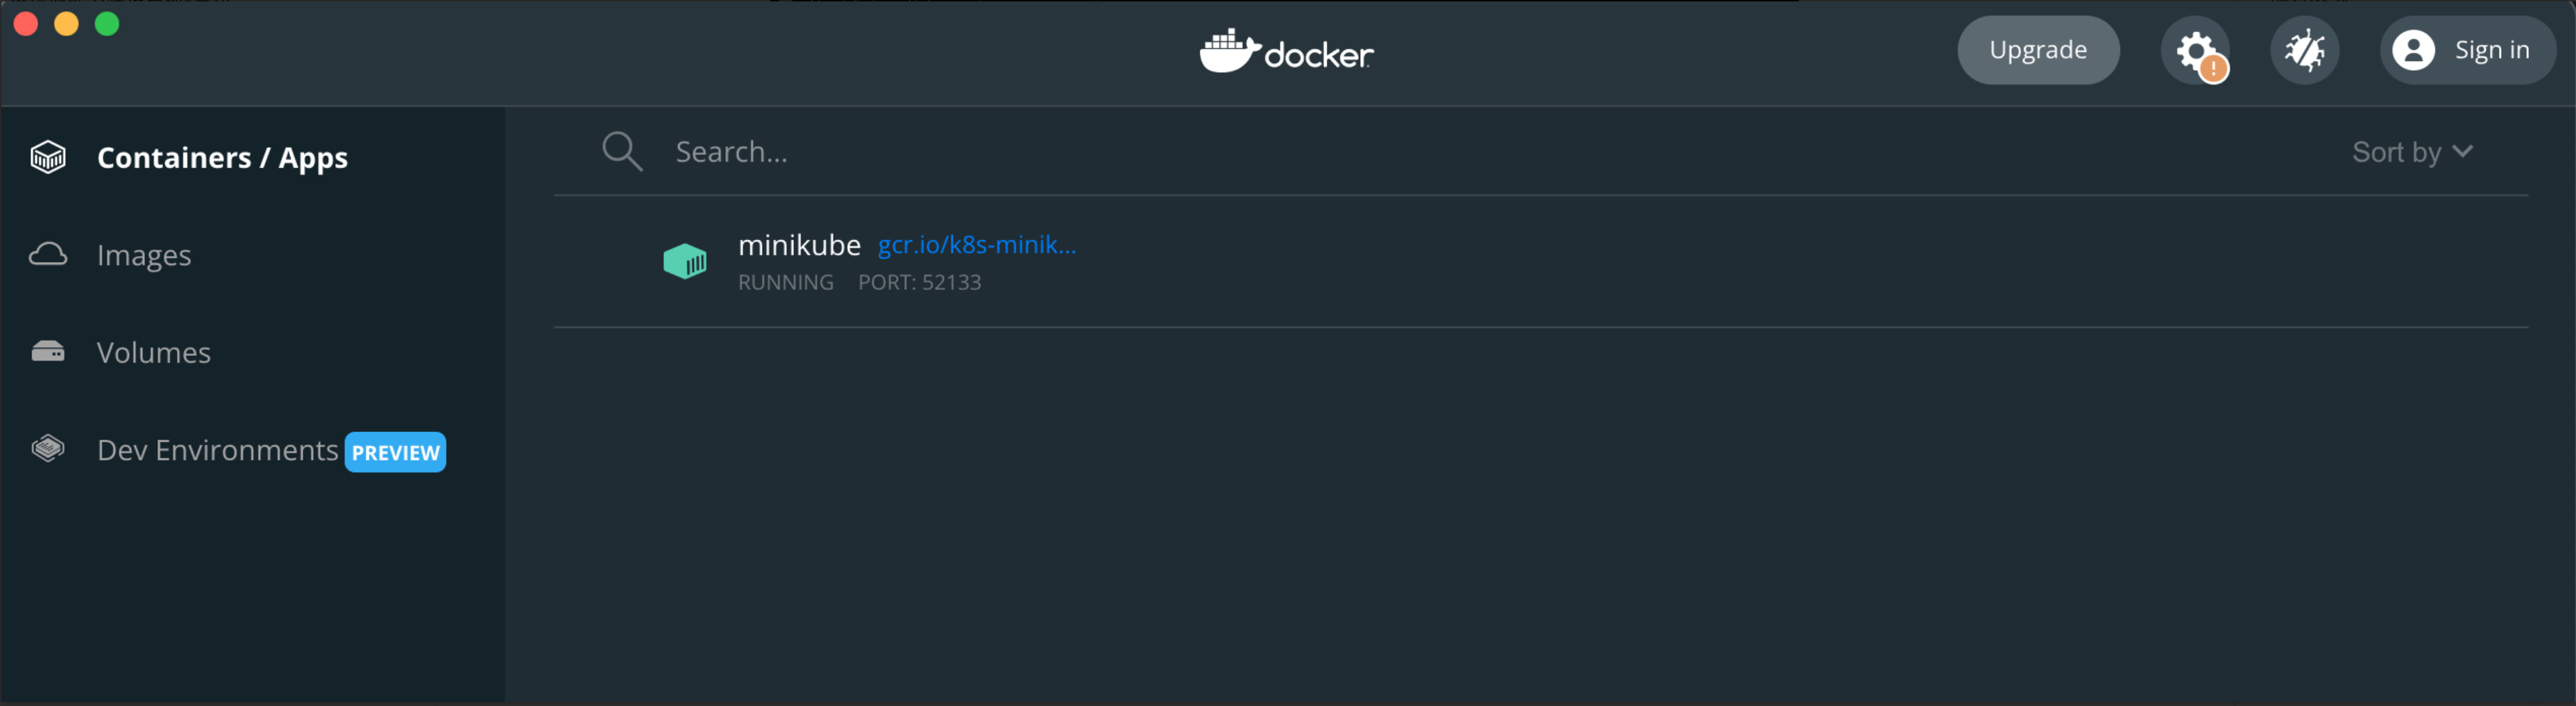This screenshot has height=706, width=2576.
Task: Click the Sign in avatar icon
Action: (x=2414, y=50)
